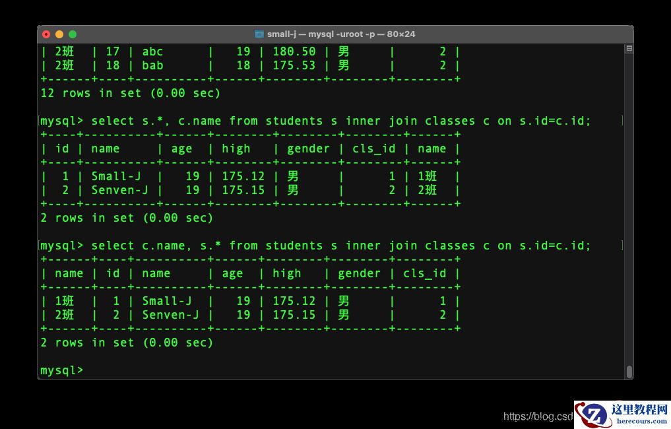671x429 pixels.
Task: Click the green zoom window button
Action: [73, 34]
